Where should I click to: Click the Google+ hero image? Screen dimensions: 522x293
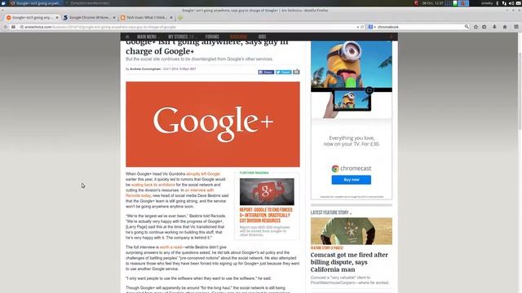[x=213, y=125]
